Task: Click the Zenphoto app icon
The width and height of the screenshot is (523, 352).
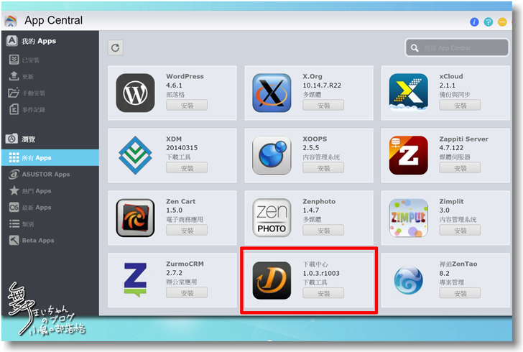Action: point(272,218)
